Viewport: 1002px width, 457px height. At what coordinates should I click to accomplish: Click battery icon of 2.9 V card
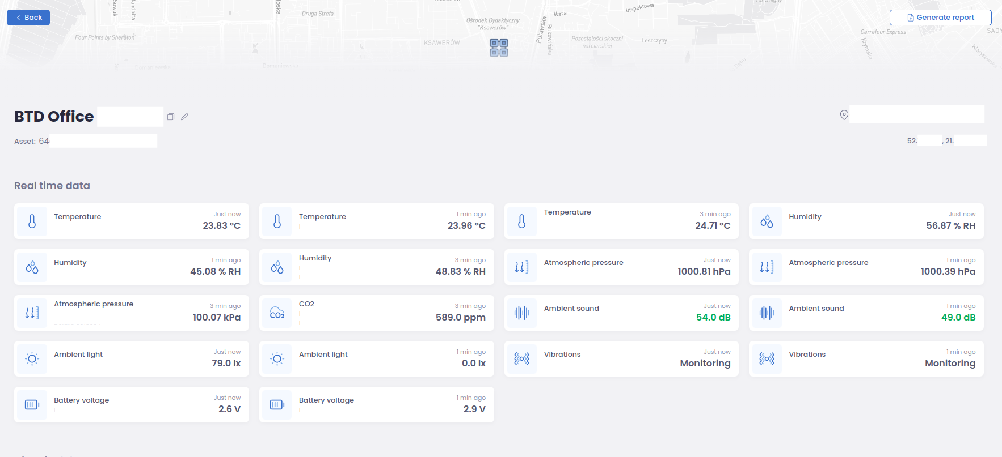(x=277, y=405)
